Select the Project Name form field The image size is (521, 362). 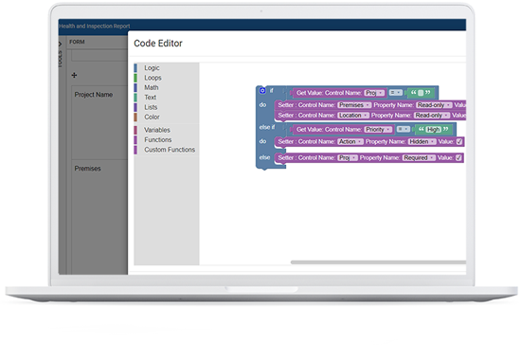coord(99,122)
